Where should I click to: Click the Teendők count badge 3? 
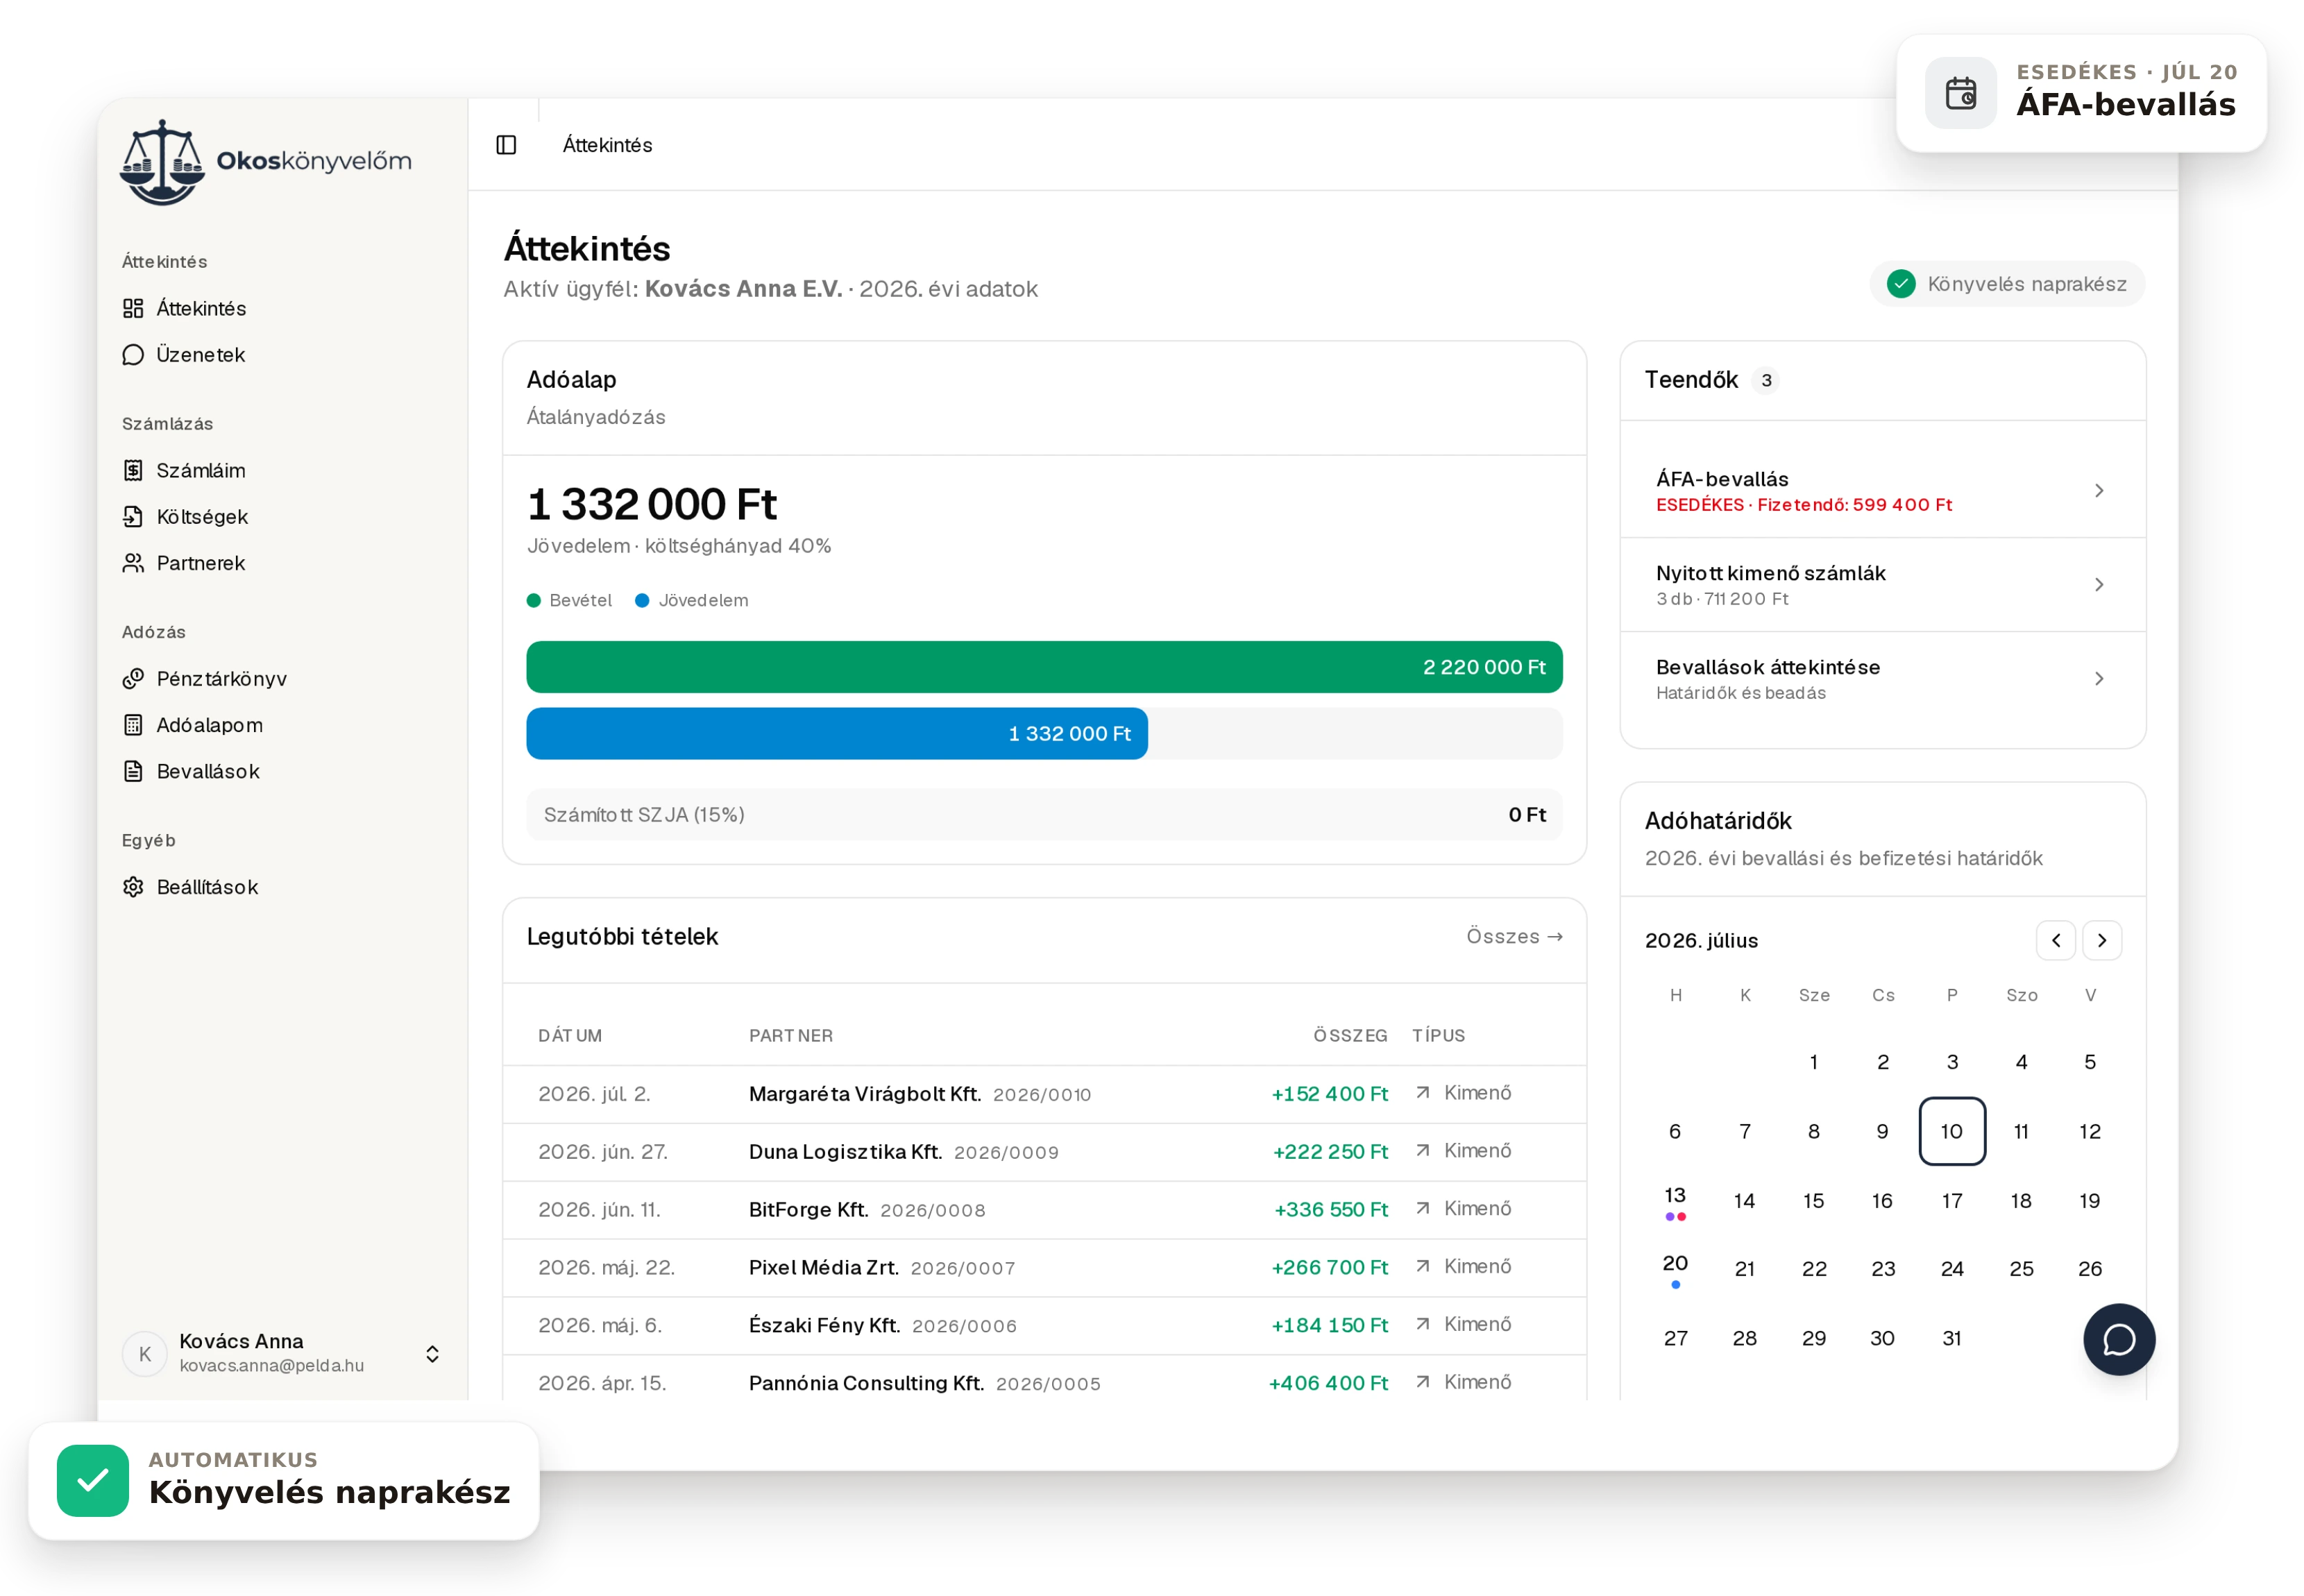click(1767, 380)
